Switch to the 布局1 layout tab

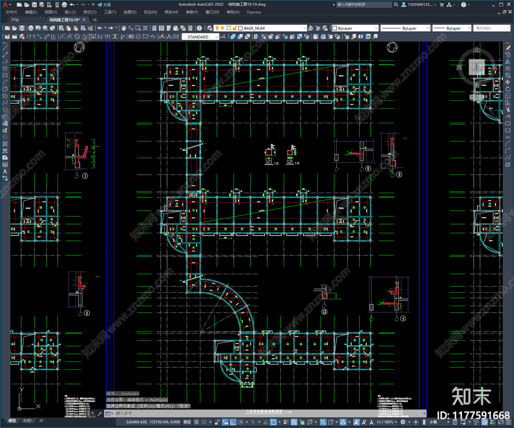tap(28, 421)
